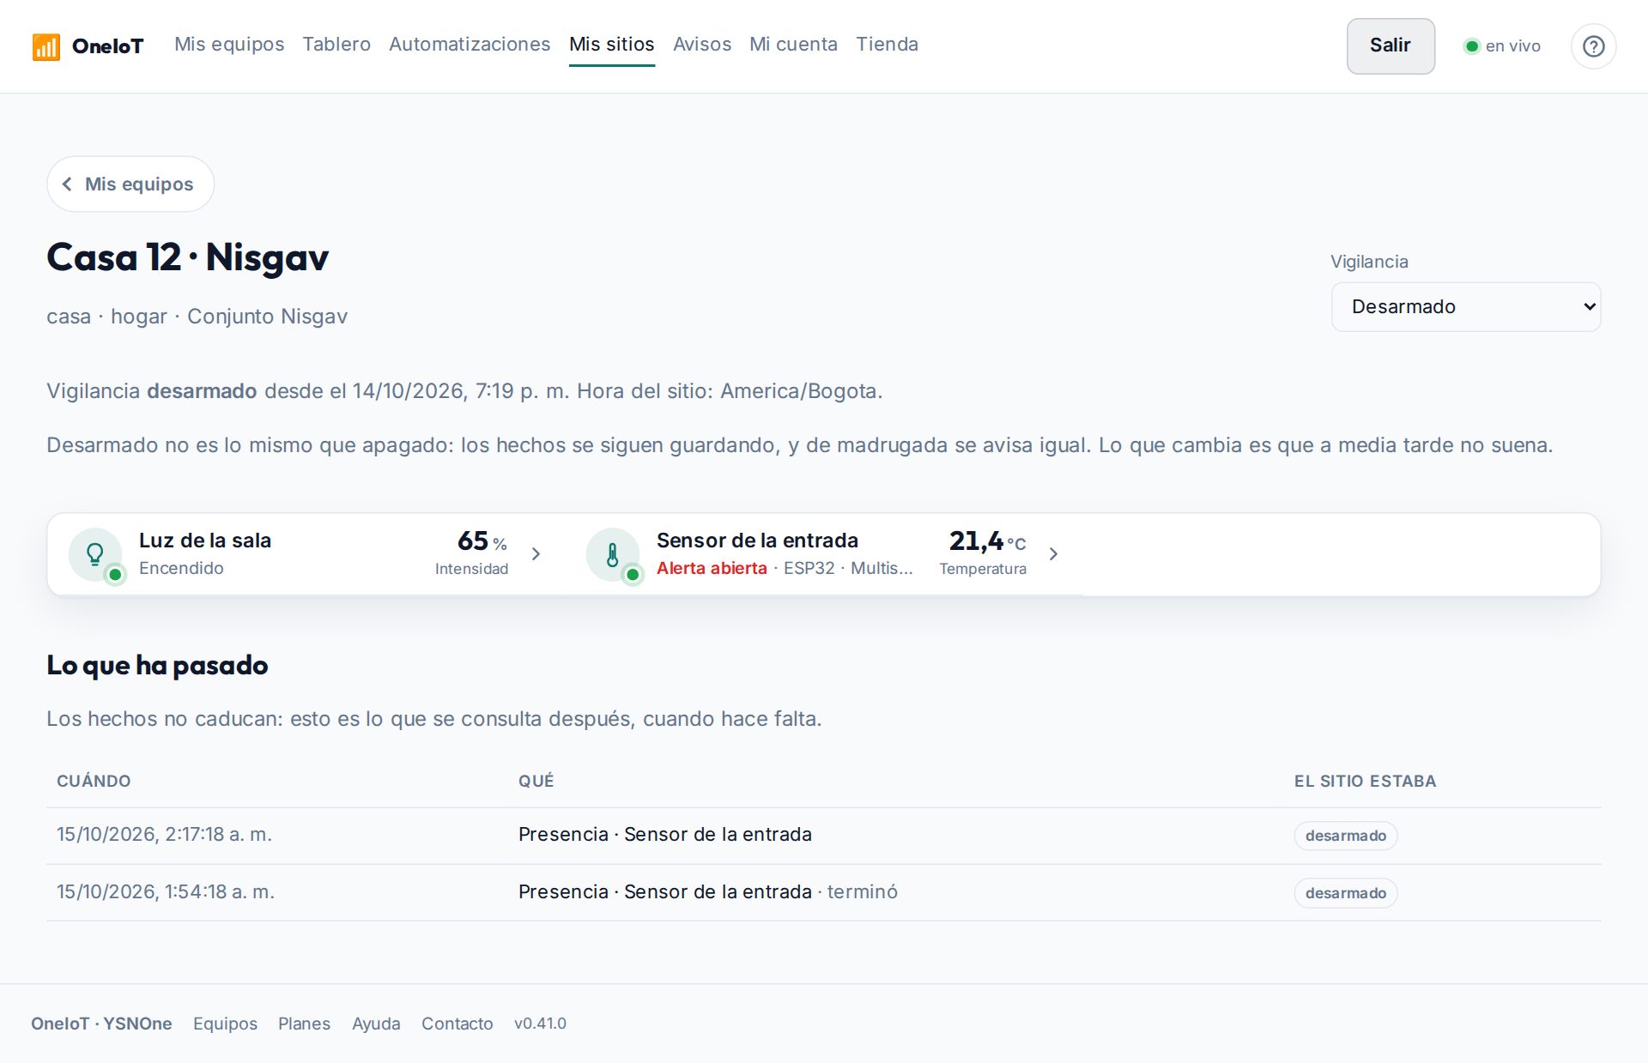Click the Casa 12 · Nisgav heading
The image size is (1648, 1063).
(x=188, y=257)
